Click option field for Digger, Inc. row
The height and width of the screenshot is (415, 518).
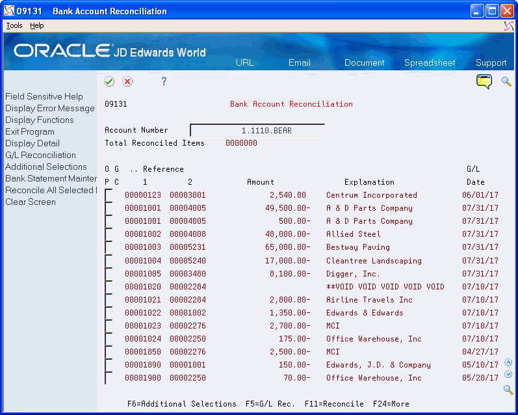(x=109, y=274)
